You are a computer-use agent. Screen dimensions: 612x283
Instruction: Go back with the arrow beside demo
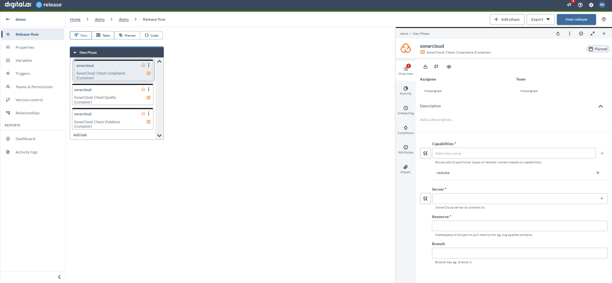click(x=8, y=19)
